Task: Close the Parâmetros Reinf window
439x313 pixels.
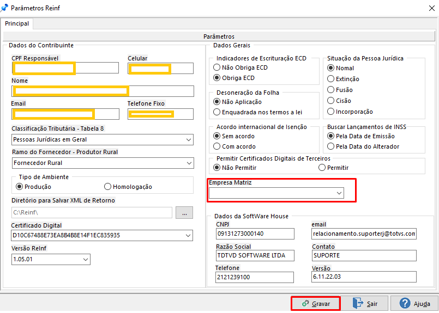Action: [431, 8]
